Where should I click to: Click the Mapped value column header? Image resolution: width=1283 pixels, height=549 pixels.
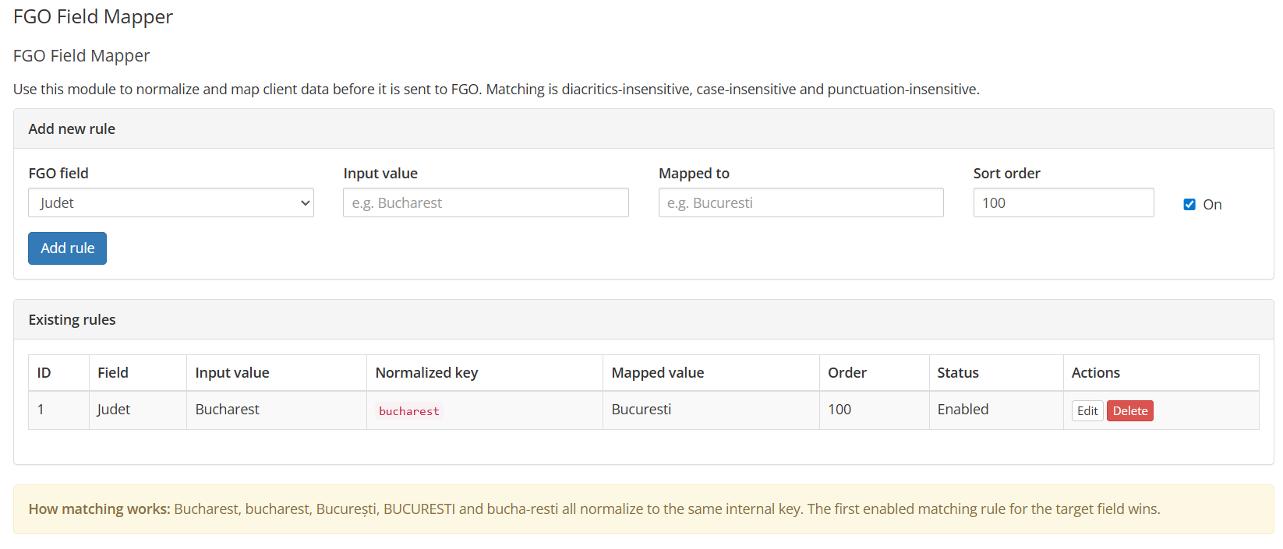tap(657, 373)
